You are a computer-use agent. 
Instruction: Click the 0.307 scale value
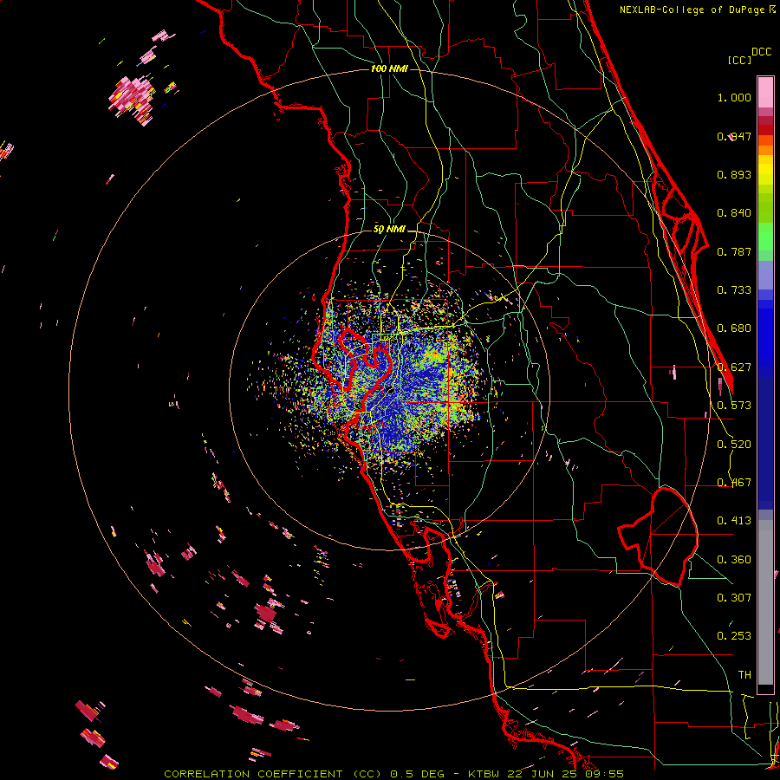tap(734, 598)
